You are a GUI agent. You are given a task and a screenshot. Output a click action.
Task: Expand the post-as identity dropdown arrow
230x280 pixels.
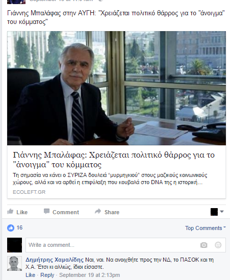tap(222, 212)
